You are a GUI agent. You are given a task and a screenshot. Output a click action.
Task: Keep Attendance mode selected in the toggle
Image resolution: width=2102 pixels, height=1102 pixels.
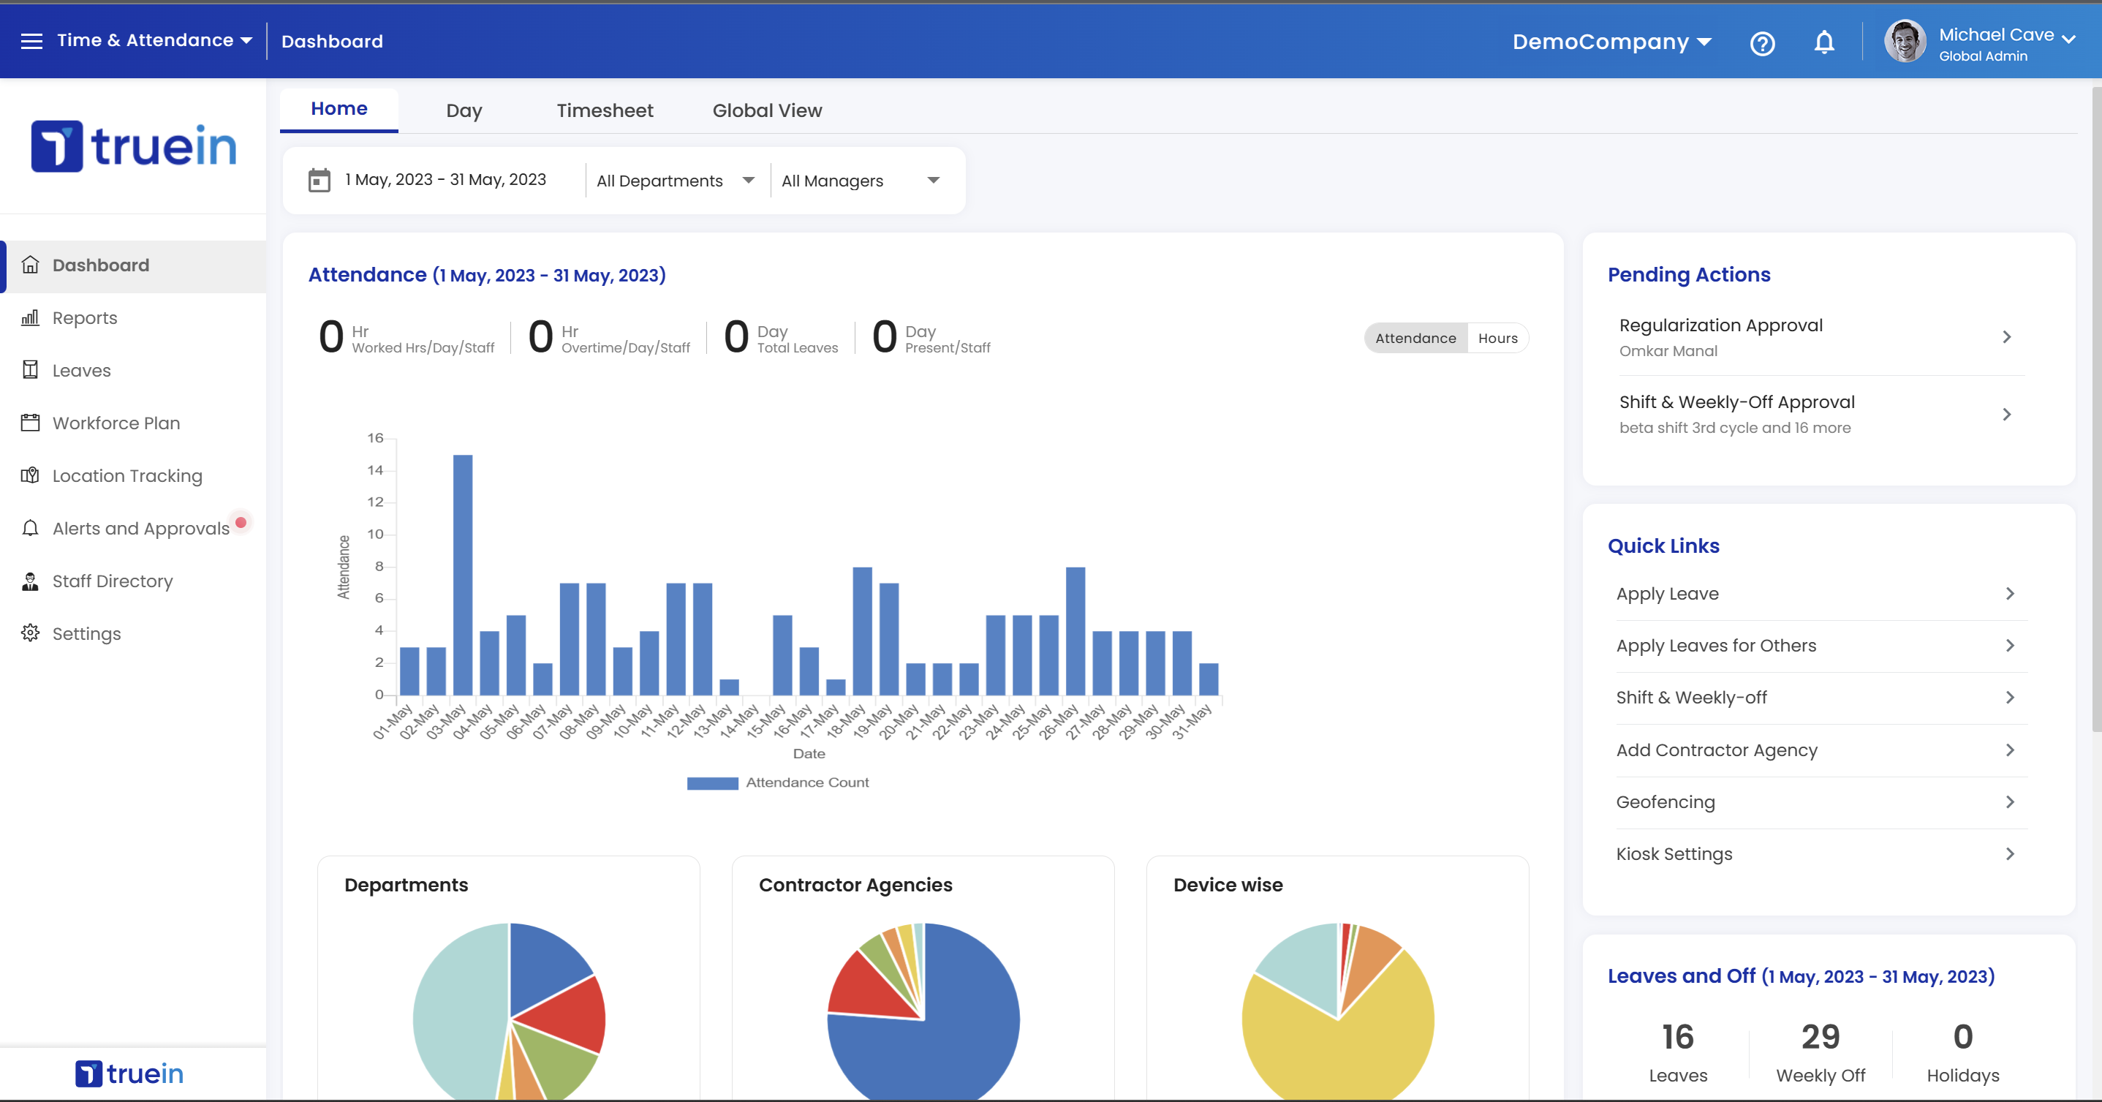coord(1415,337)
